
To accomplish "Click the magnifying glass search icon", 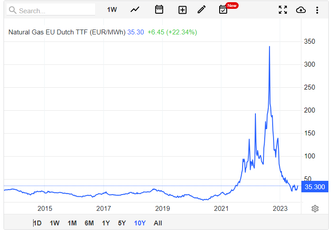I will (12, 10).
